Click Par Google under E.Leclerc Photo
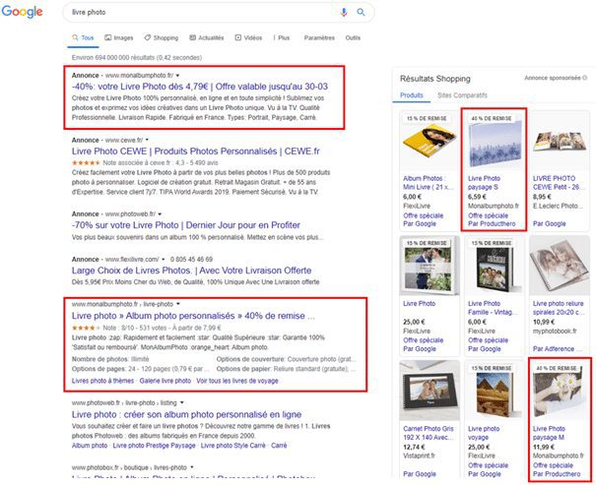 pyautogui.click(x=549, y=224)
